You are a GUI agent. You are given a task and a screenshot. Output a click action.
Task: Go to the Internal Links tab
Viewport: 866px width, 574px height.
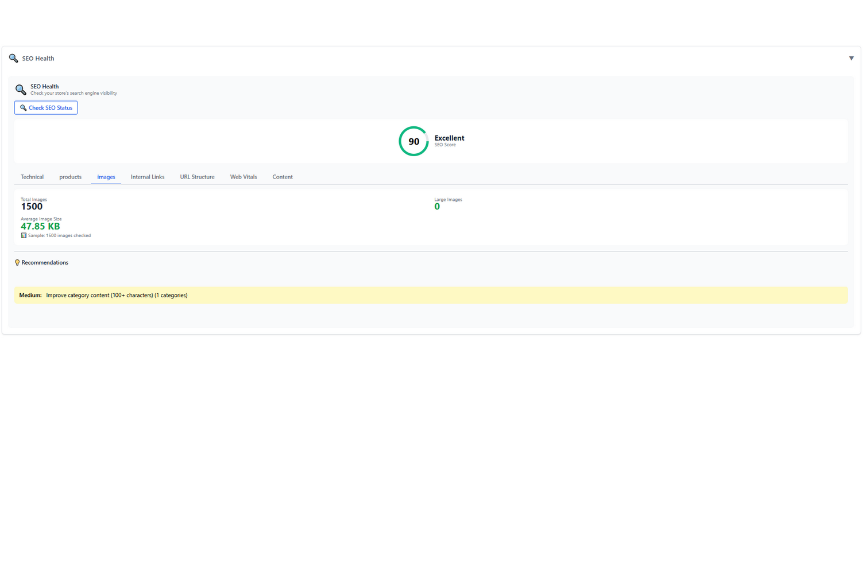[x=148, y=177]
